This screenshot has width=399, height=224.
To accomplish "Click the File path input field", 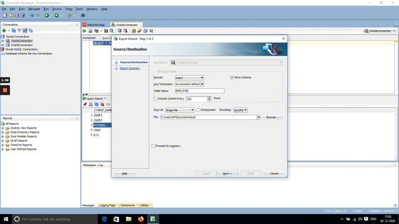I will pyautogui.click(x=208, y=118).
